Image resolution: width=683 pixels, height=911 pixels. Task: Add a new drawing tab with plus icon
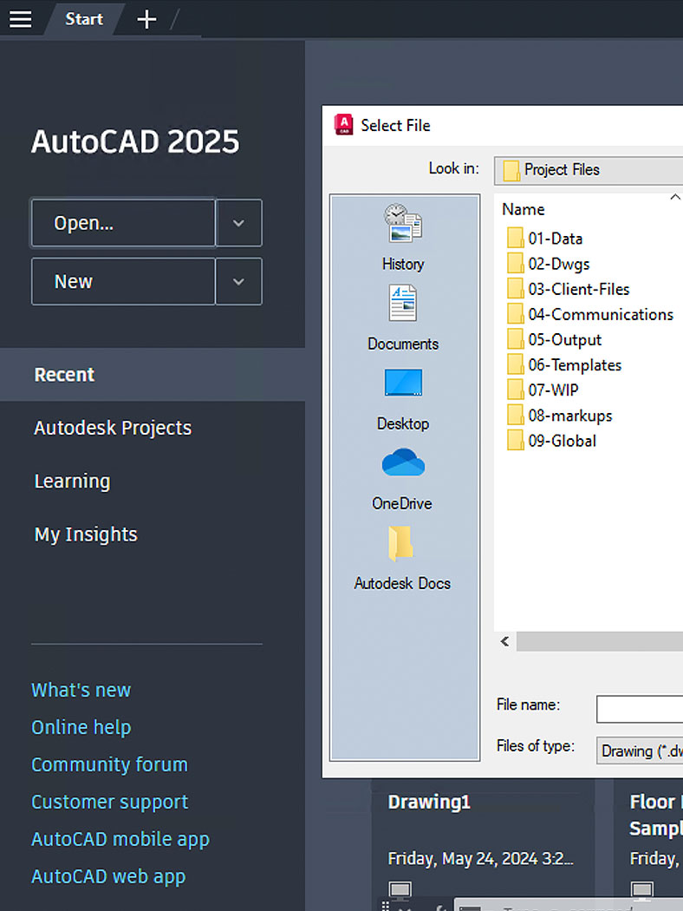tap(146, 19)
